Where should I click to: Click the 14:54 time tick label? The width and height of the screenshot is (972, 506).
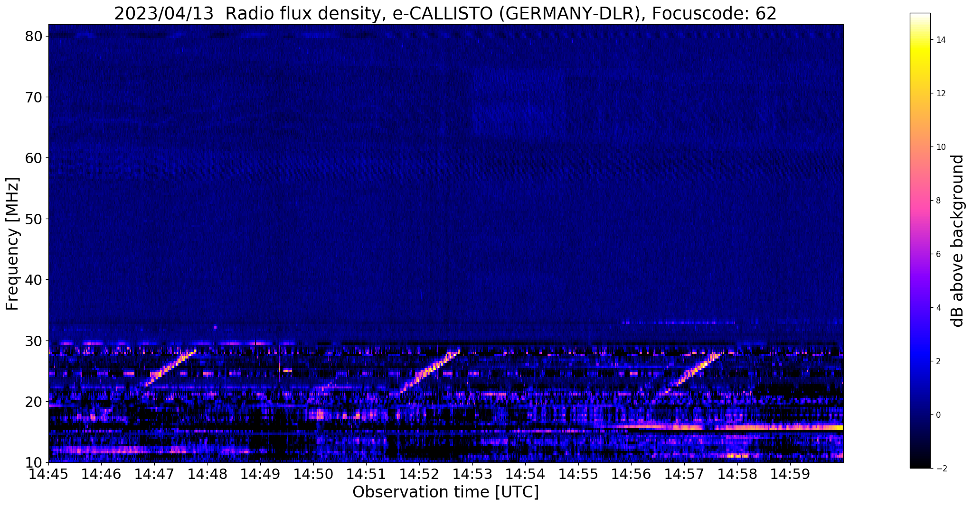(x=525, y=474)
